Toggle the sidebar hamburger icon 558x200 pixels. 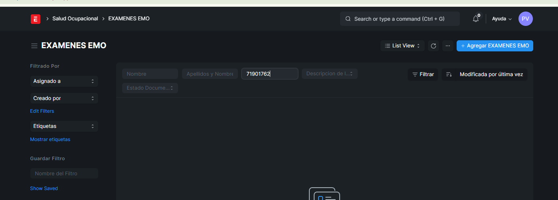pos(34,46)
